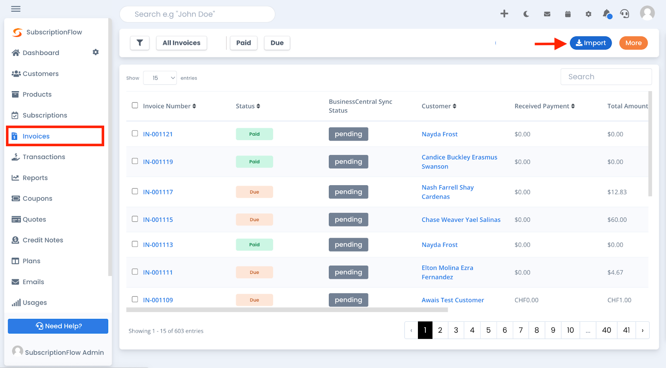The height and width of the screenshot is (368, 666).
Task: Open the show entries dropdown
Action: 160,78
